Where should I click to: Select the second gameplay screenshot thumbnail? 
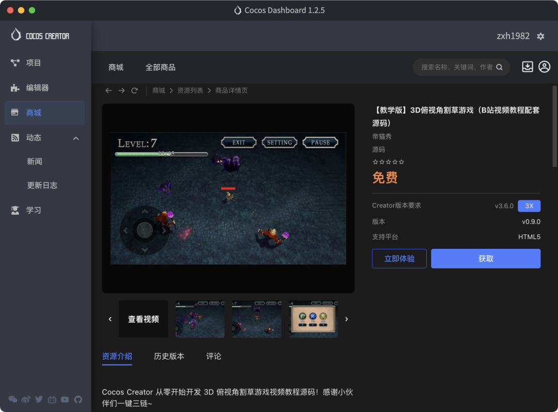coord(257,319)
